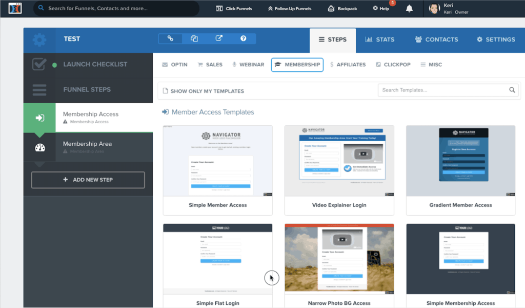525x308 pixels.
Task: Click the question mark help icon
Action: tap(244, 38)
